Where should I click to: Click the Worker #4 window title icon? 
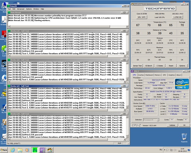coord(9,114)
